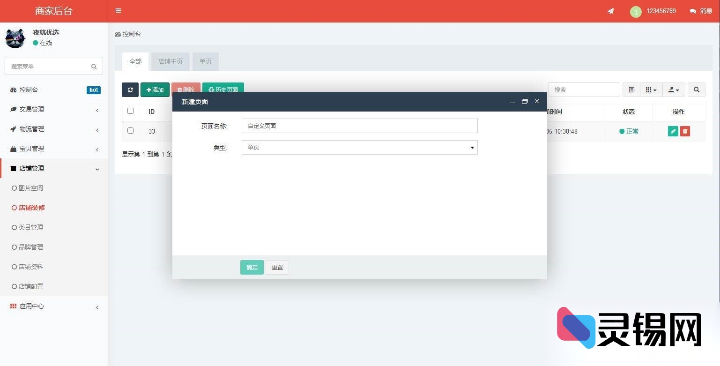
Task: Toggle the select-all checkbox in table header
Action: pyautogui.click(x=130, y=111)
